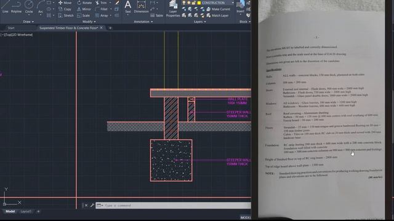Open the Model layout tab
The image size is (394, 221).
click(x=10, y=211)
